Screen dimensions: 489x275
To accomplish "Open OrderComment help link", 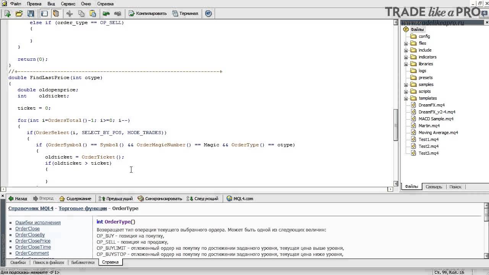I will [x=32, y=253].
